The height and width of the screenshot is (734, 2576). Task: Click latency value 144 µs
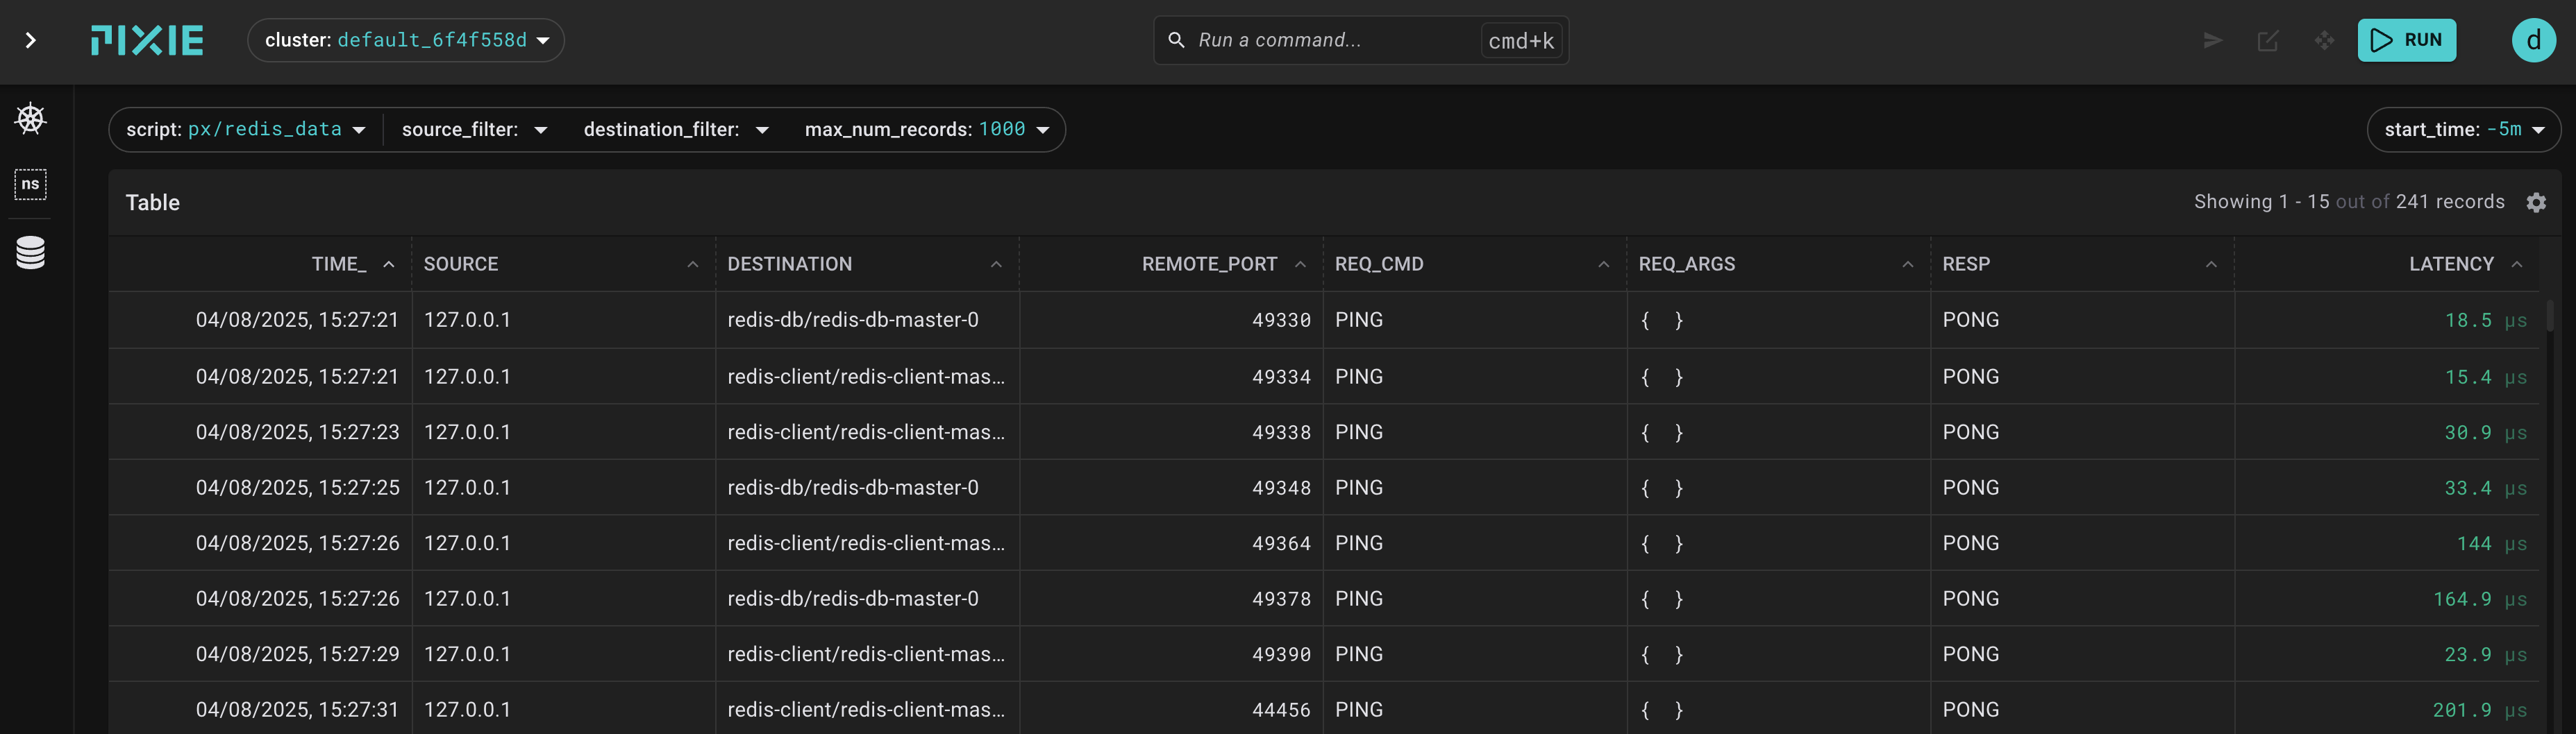tap(2492, 543)
